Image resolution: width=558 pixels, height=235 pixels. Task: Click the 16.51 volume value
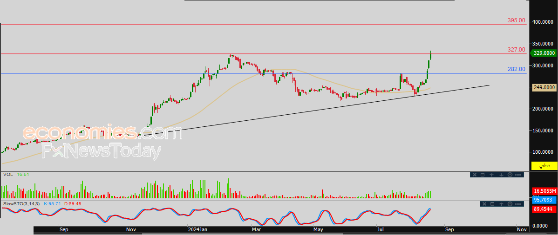click(x=22, y=175)
